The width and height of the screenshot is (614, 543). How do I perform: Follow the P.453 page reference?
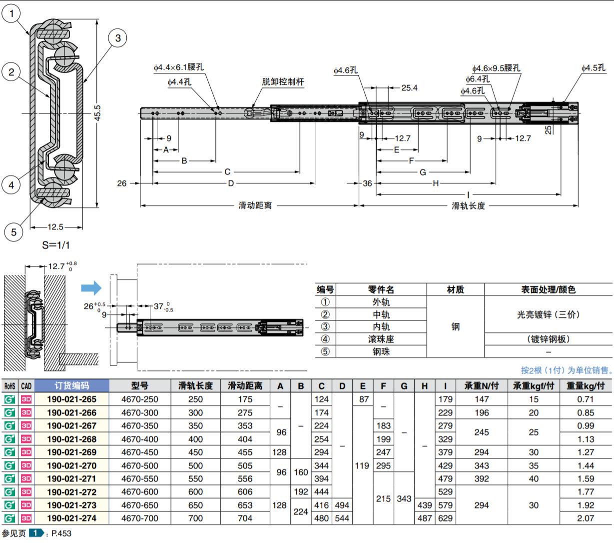click(x=61, y=533)
